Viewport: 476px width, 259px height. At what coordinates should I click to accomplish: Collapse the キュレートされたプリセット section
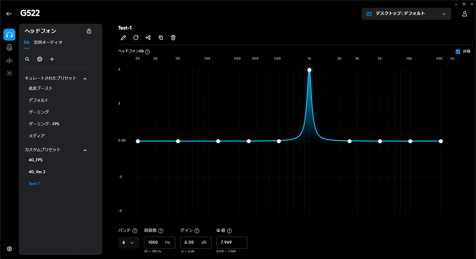coord(85,78)
